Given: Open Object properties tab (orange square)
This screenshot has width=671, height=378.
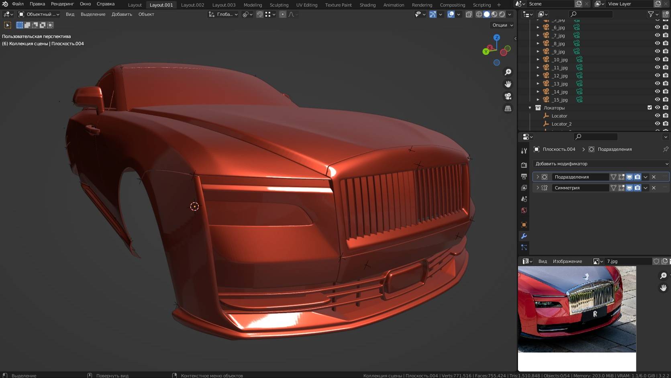Looking at the screenshot, I should [x=524, y=225].
